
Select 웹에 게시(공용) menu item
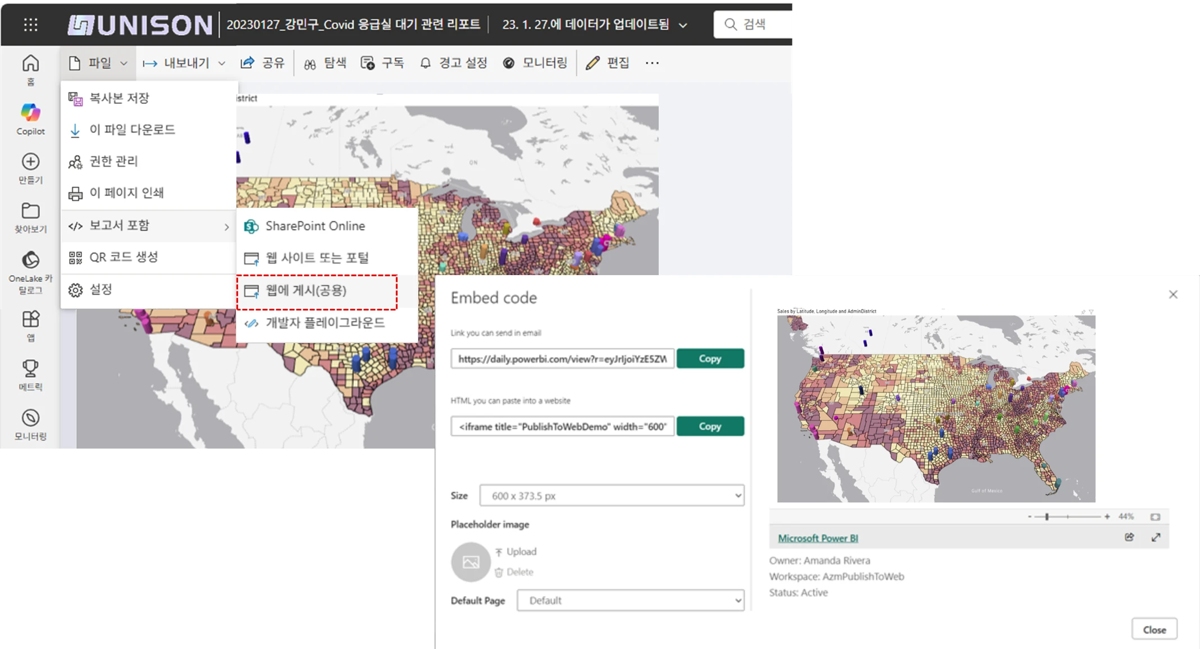[306, 291]
